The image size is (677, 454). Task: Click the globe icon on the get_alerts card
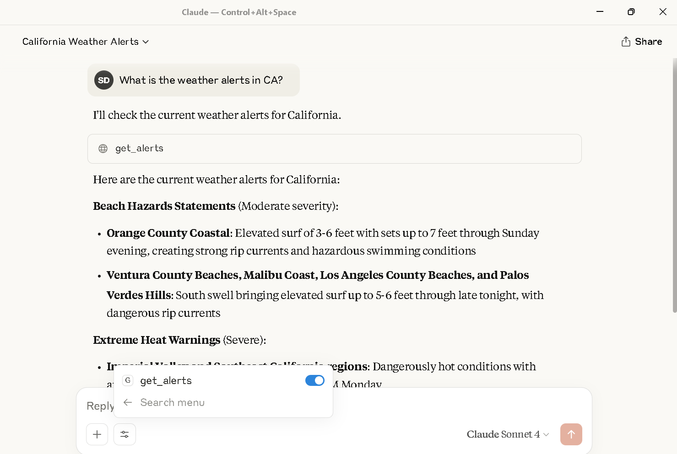point(103,149)
